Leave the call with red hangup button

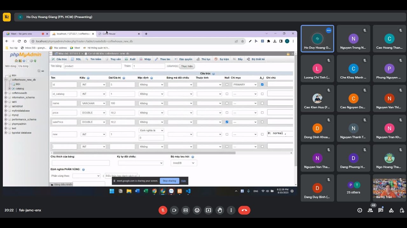click(x=244, y=210)
